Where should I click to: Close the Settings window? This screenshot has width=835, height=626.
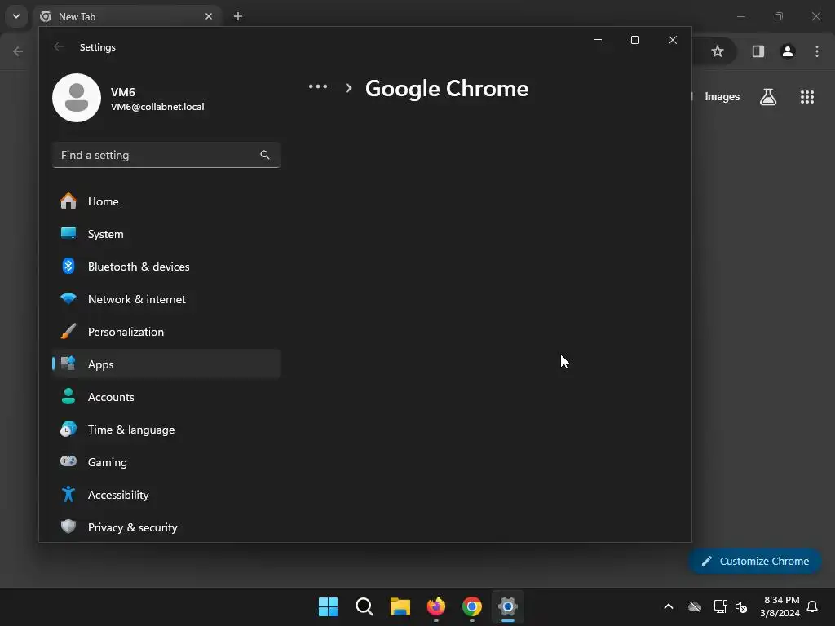(673, 40)
